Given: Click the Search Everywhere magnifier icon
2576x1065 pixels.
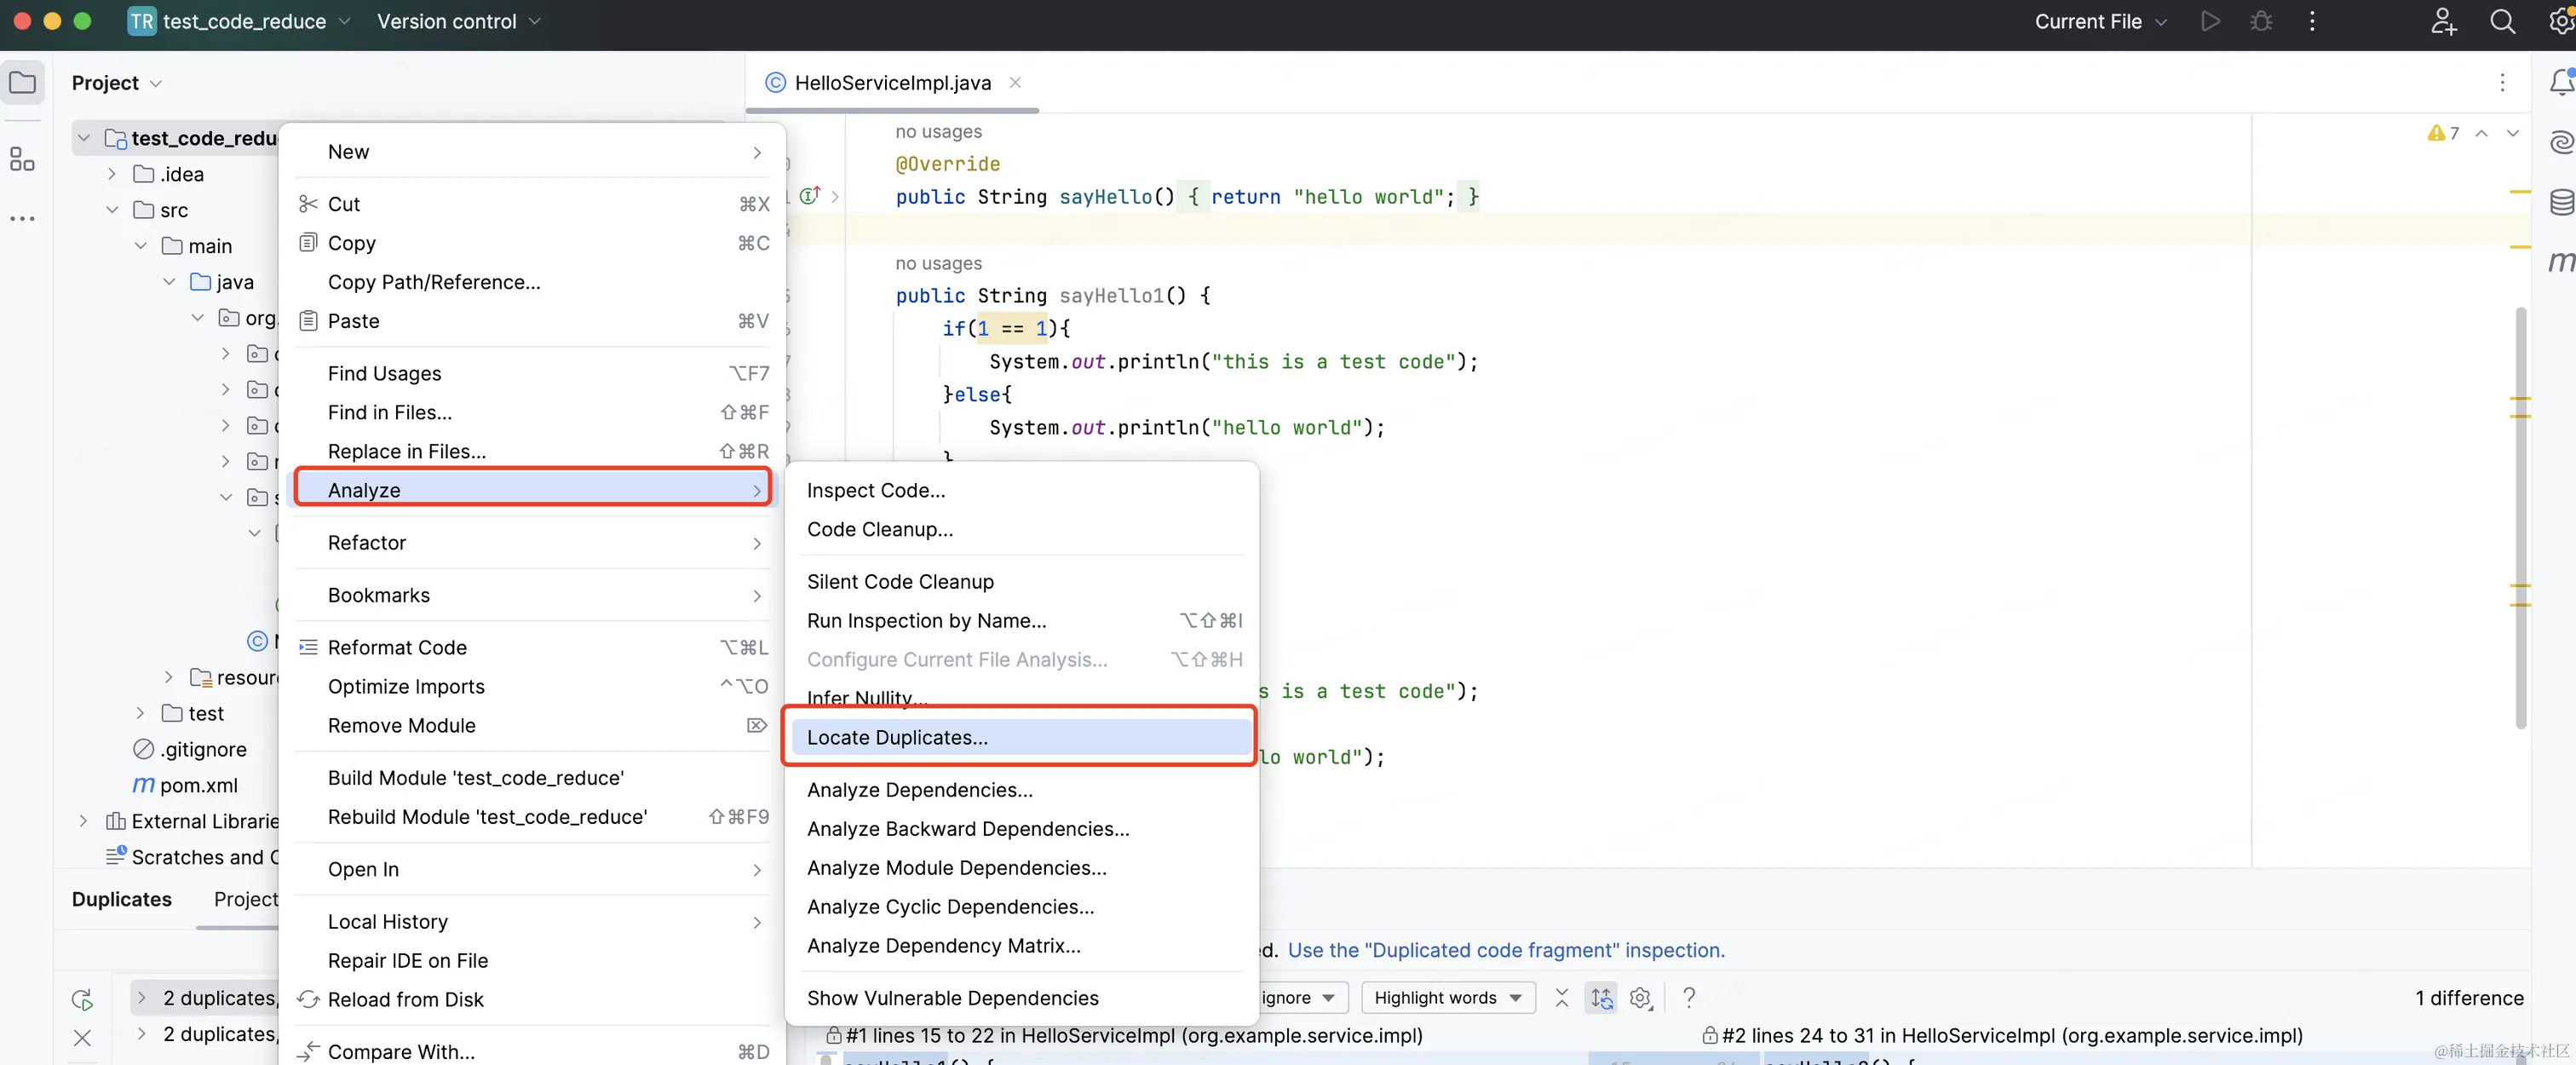Looking at the screenshot, I should tap(2502, 21).
